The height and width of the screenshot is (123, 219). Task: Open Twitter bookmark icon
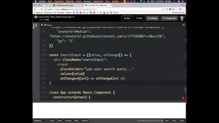coord(88,13)
